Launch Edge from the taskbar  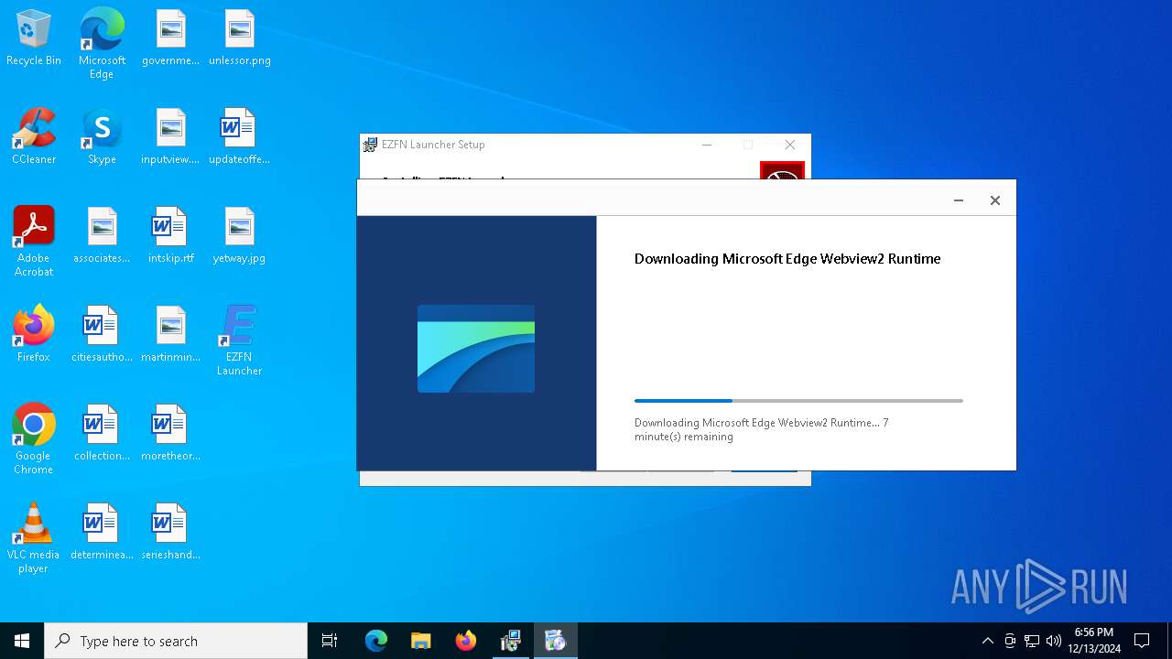(x=376, y=641)
